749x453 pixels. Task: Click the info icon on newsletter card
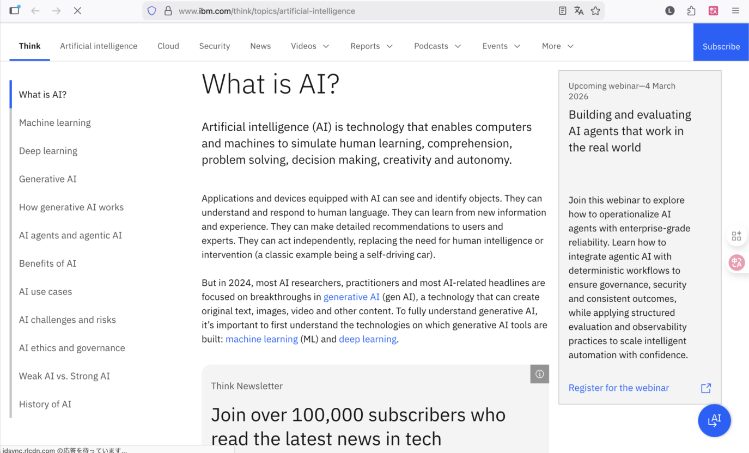click(x=539, y=374)
